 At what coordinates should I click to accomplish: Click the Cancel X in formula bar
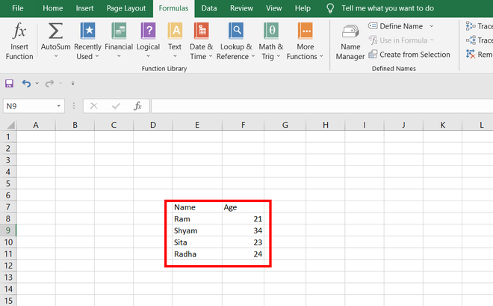coord(93,106)
